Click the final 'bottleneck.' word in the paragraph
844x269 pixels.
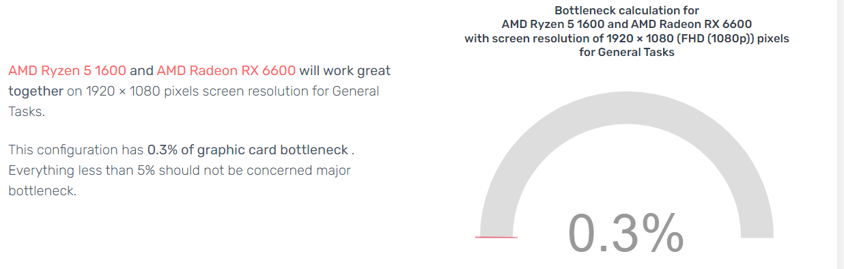[42, 190]
